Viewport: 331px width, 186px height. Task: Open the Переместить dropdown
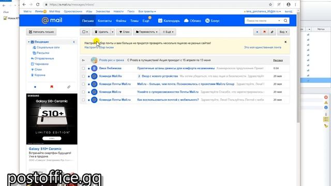coord(146,32)
